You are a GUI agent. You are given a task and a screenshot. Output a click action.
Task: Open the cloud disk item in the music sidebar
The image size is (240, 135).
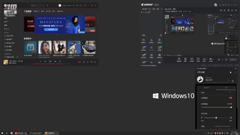point(9,43)
